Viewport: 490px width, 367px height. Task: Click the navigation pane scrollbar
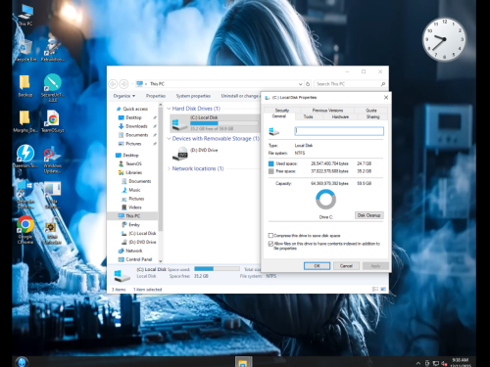(x=160, y=169)
